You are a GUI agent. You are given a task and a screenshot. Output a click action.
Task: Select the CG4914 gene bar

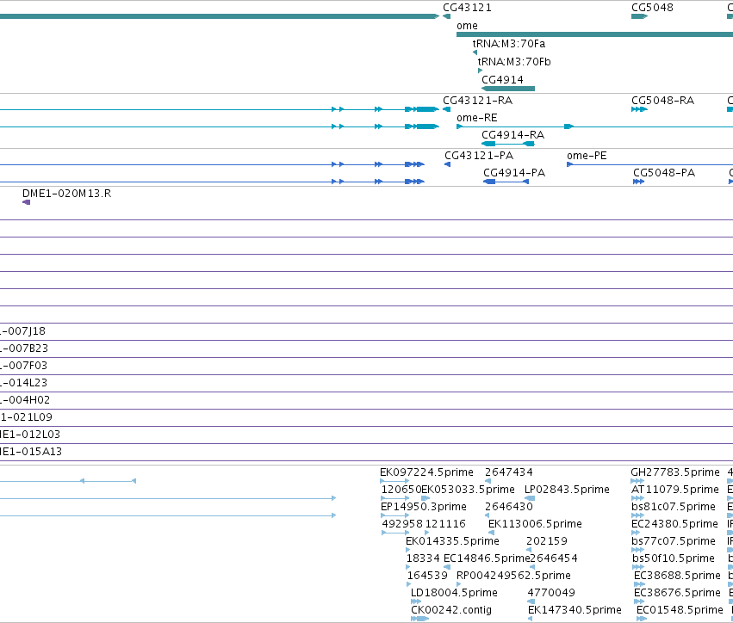click(508, 89)
